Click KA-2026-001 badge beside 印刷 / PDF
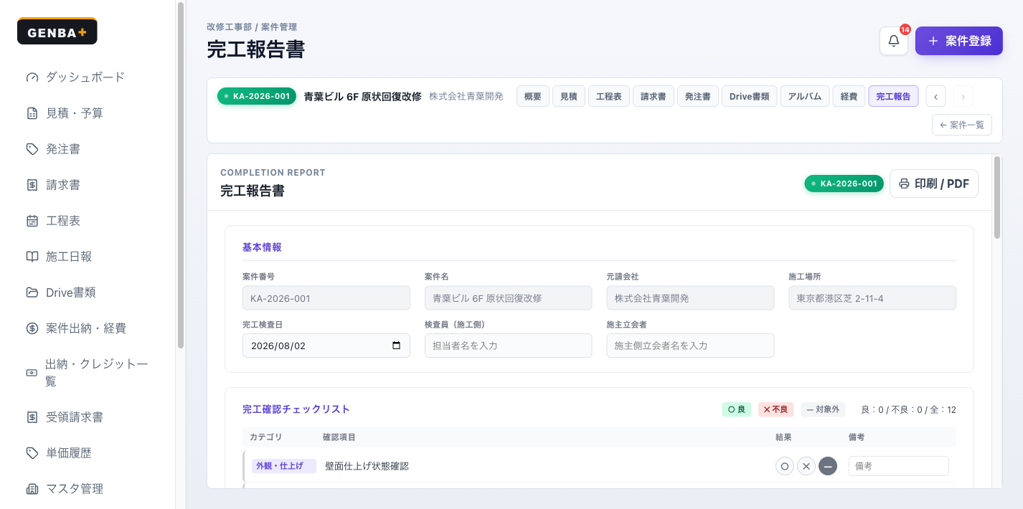The width and height of the screenshot is (1023, 509). click(844, 184)
